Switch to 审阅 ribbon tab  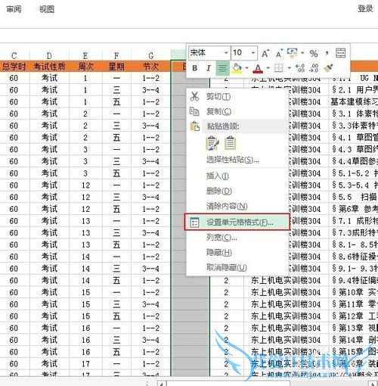coord(14,9)
